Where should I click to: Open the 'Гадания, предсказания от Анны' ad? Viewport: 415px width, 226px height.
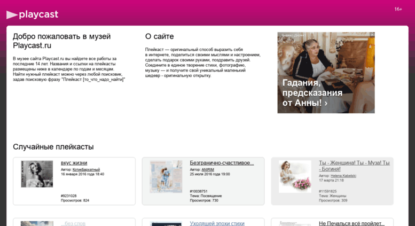(326, 73)
